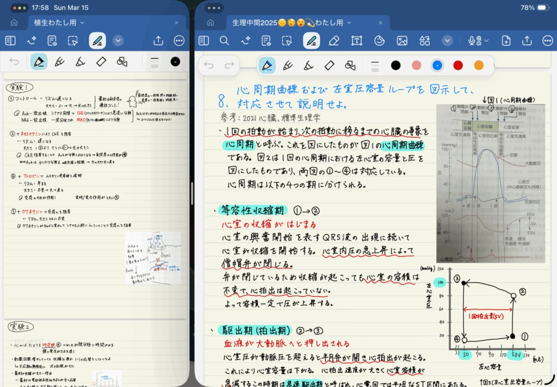The width and height of the screenshot is (557, 387).
Task: Select ball pen in right window pen bar
Action: pyautogui.click(x=287, y=65)
